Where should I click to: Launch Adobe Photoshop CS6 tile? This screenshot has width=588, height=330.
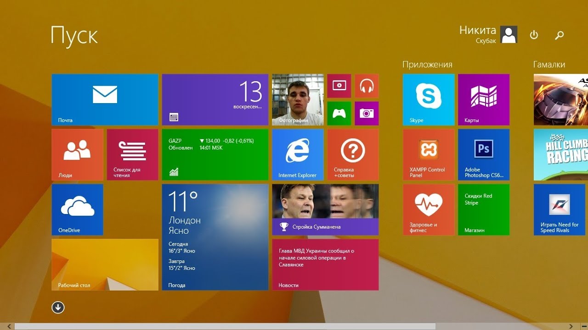point(484,154)
